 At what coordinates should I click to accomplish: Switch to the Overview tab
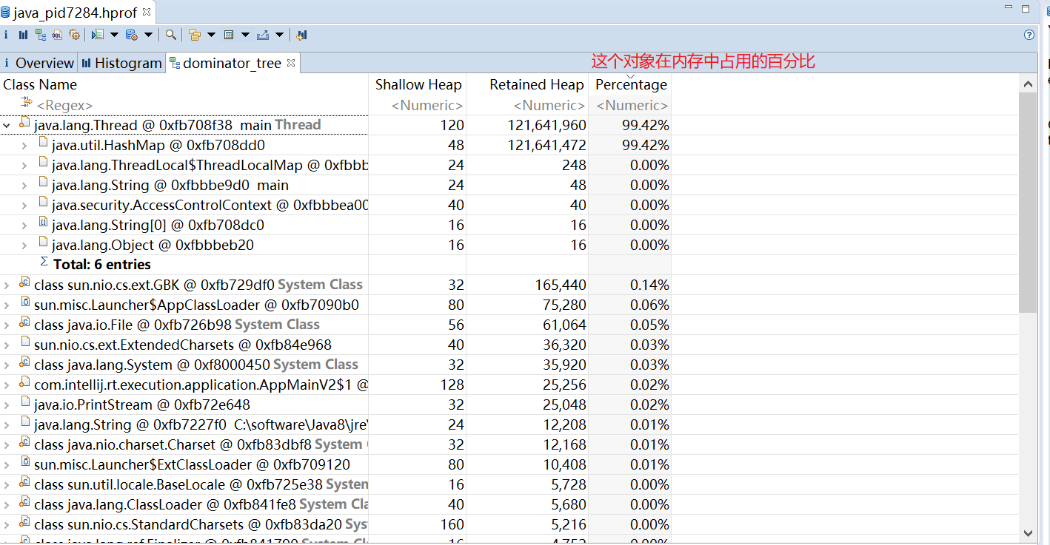[x=39, y=63]
